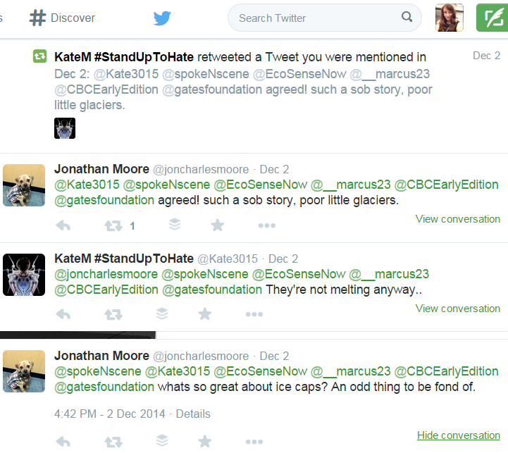Go to the Discover tab

click(x=62, y=18)
